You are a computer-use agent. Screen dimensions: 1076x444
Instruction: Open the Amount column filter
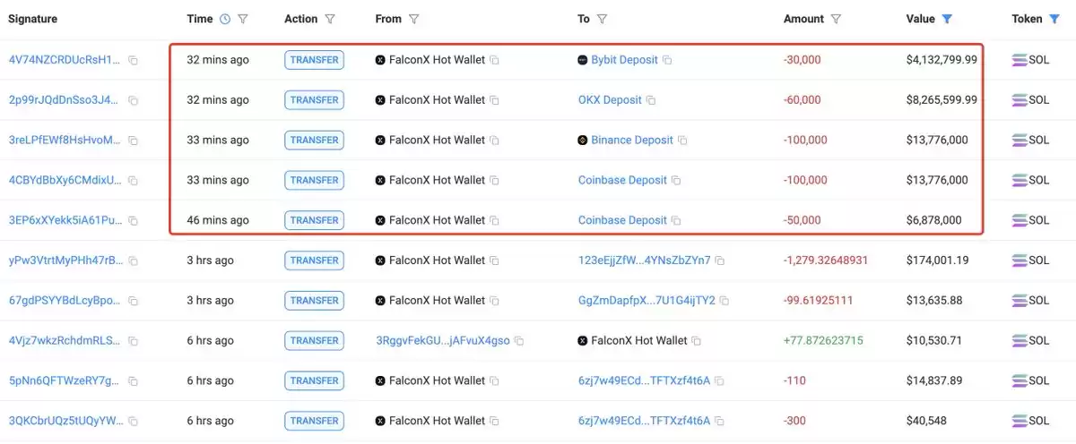[836, 19]
